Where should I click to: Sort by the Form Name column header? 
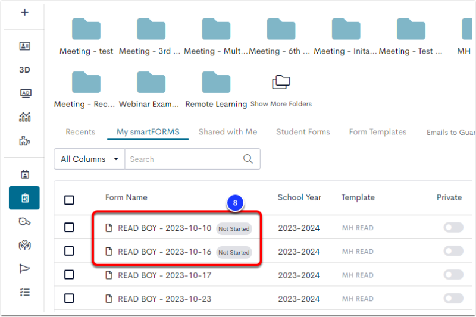[126, 197]
